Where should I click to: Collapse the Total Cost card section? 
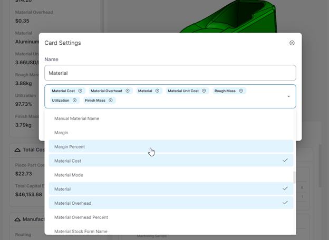tap(17, 151)
